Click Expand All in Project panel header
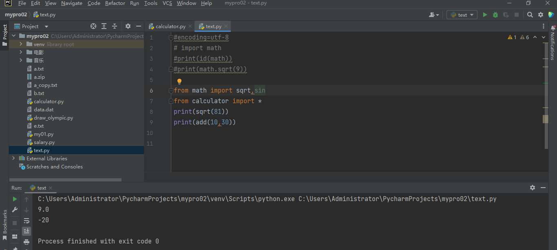Viewport: 557px width, 250px height. pyautogui.click(x=104, y=26)
